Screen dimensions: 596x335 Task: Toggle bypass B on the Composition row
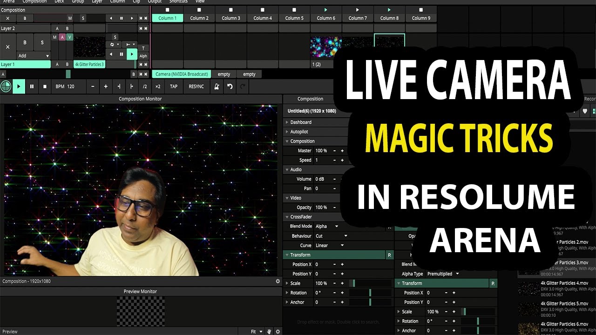(x=25, y=18)
